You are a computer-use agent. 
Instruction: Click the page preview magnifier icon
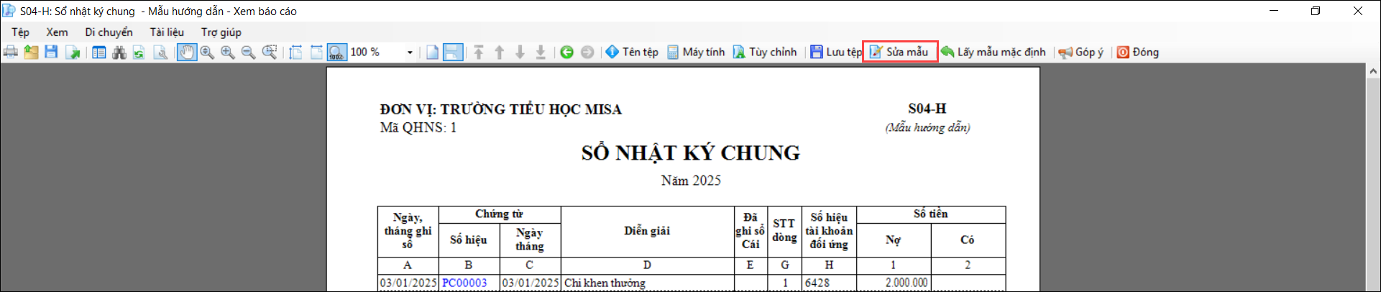point(161,52)
